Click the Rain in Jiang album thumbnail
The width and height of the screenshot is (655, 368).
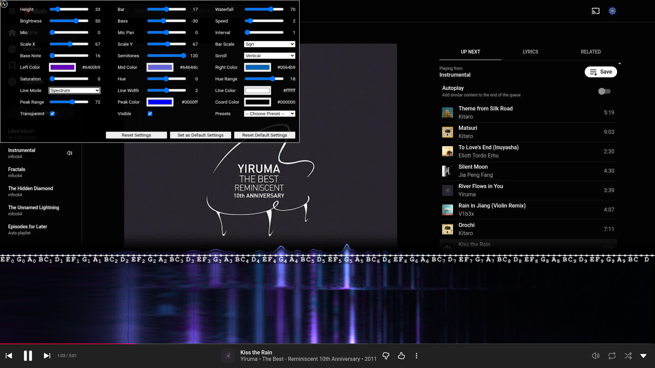pyautogui.click(x=448, y=210)
